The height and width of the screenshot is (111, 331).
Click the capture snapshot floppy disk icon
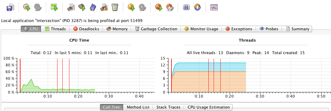[10, 7]
